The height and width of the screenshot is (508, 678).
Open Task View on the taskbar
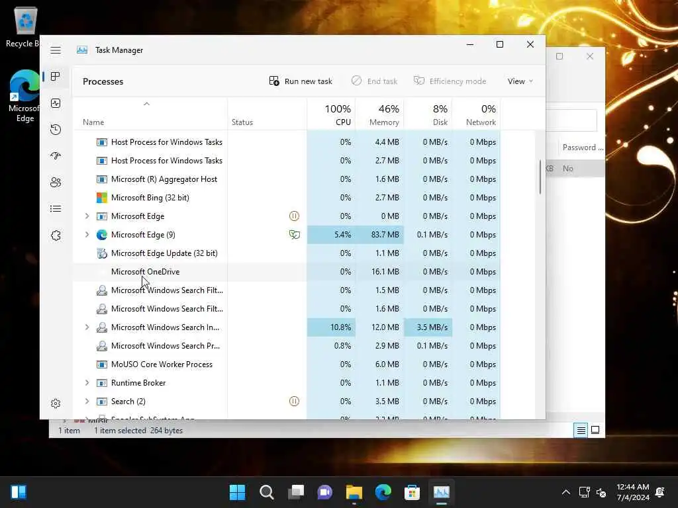pyautogui.click(x=296, y=492)
